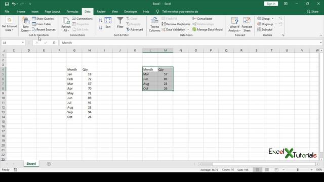This screenshot has height=182, width=324.
Task: Open Advanced filter options
Action: point(135,29)
